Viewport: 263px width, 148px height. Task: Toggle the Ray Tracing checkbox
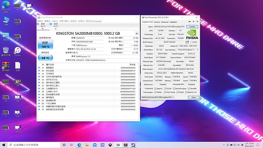click(165, 92)
